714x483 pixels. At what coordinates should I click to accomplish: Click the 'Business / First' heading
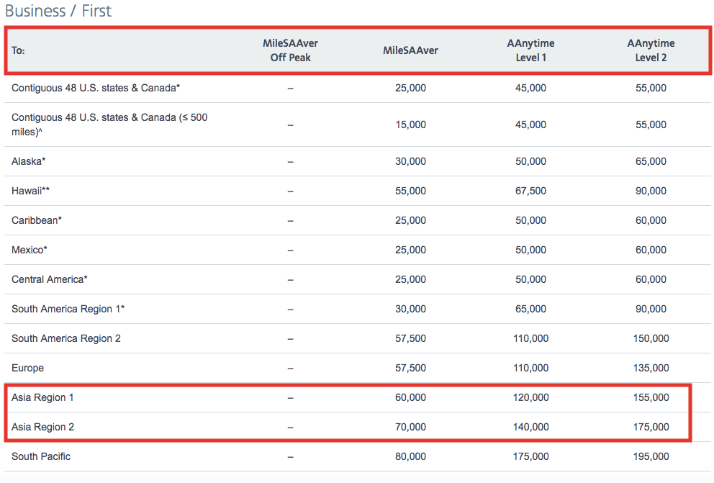[58, 11]
